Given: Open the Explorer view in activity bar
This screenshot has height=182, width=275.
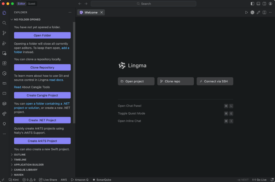Looking at the screenshot, I should click(4, 13).
